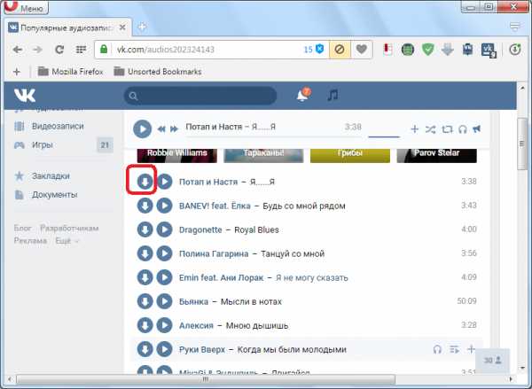Click the gray download arrow extension
532x389 pixels.
pos(448,50)
